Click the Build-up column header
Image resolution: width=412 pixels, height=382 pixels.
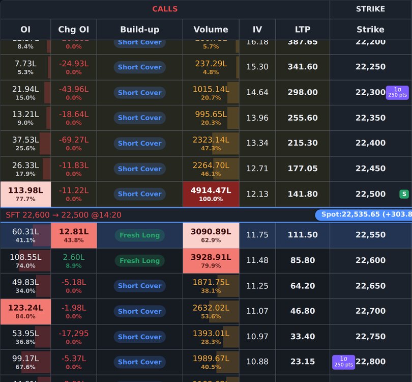(x=139, y=30)
